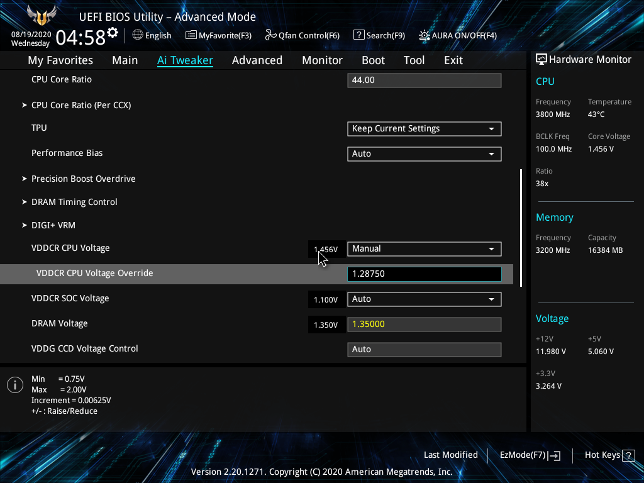Click the CPU frequency 3800 MHz value
Viewport: 644px width, 483px height.
coord(553,114)
